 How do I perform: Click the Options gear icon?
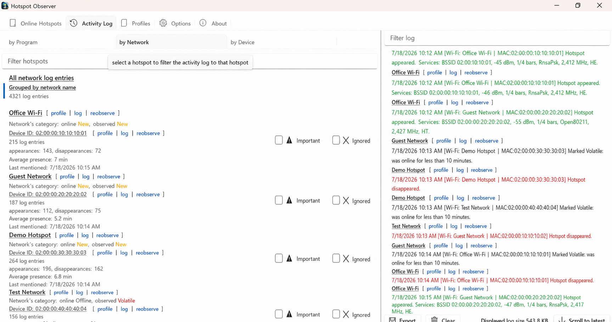163,23
